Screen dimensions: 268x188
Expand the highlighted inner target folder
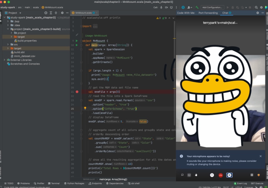point(11,37)
